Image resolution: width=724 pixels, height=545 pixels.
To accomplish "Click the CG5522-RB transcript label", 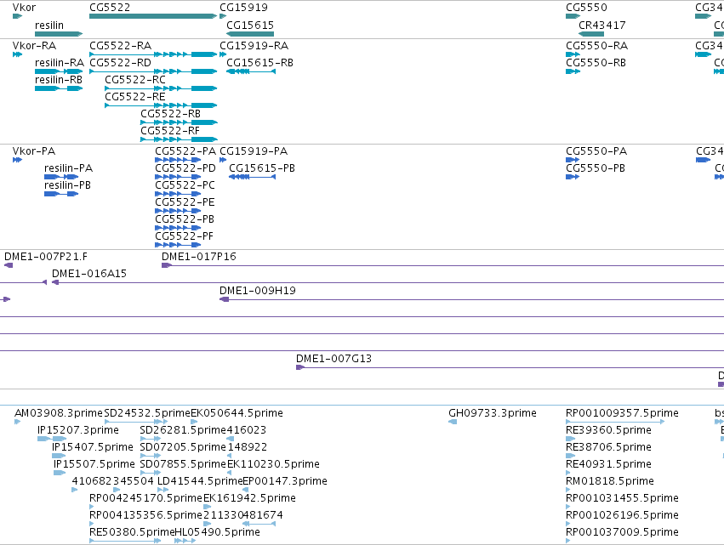I will click(x=171, y=114).
